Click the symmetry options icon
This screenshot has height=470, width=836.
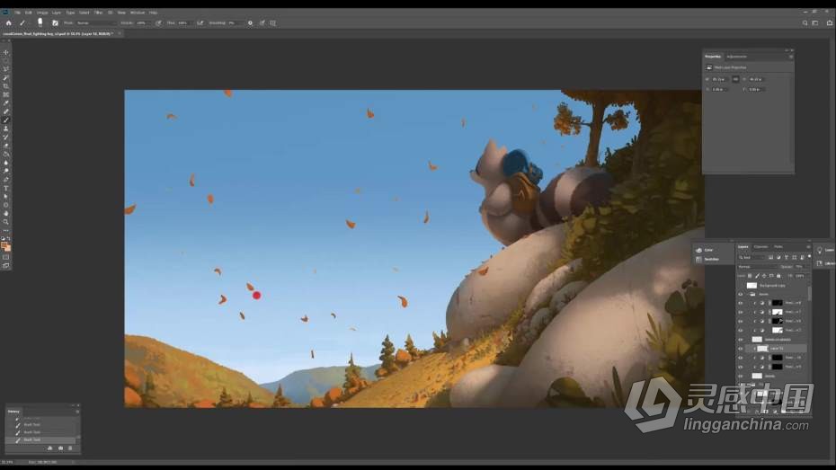pos(273,22)
